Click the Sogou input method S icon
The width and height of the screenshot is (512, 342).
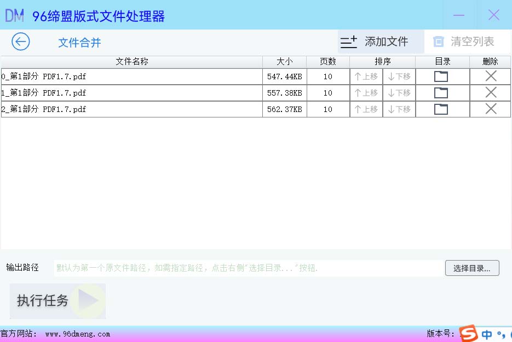tap(468, 333)
